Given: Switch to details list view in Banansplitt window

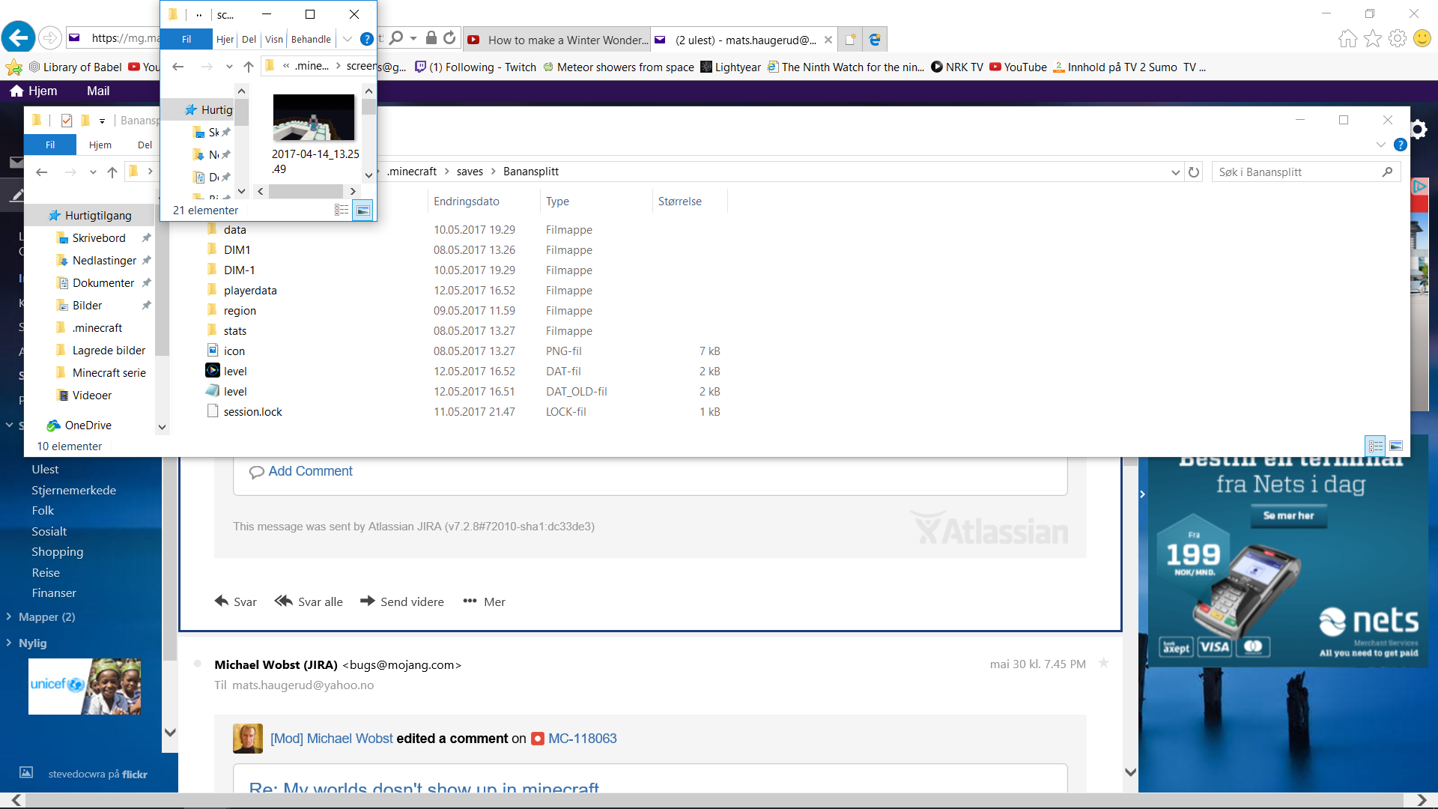Looking at the screenshot, I should tap(1376, 446).
